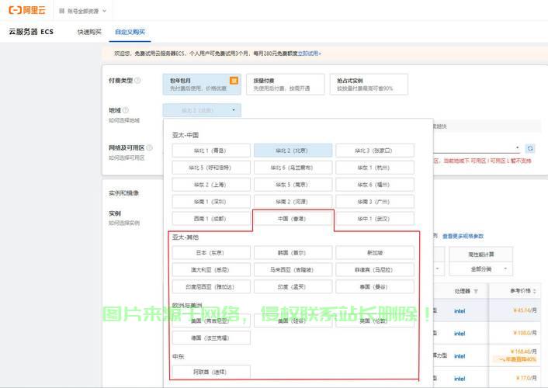Sort by 参考价格 column arrows
The width and height of the screenshot is (548, 388).
coord(535,291)
